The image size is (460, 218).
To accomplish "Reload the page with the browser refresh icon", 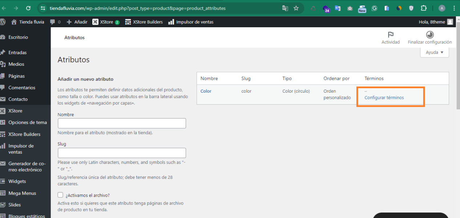I will coord(28,8).
